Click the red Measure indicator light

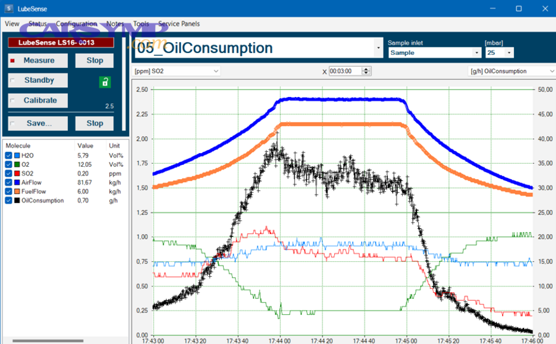[12, 61]
